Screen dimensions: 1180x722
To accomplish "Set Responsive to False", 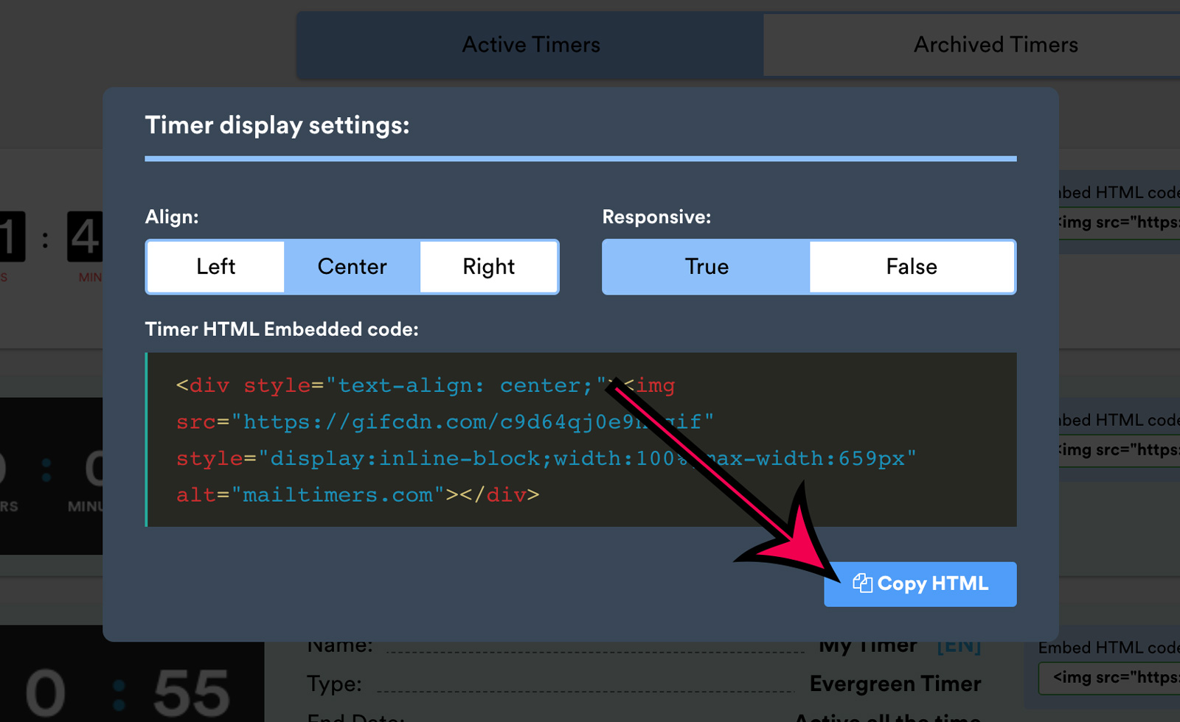I will [912, 267].
